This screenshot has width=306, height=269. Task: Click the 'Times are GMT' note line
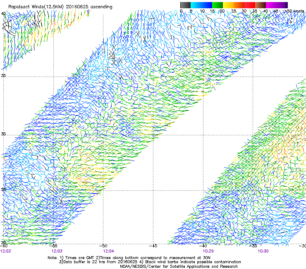pos(129,258)
